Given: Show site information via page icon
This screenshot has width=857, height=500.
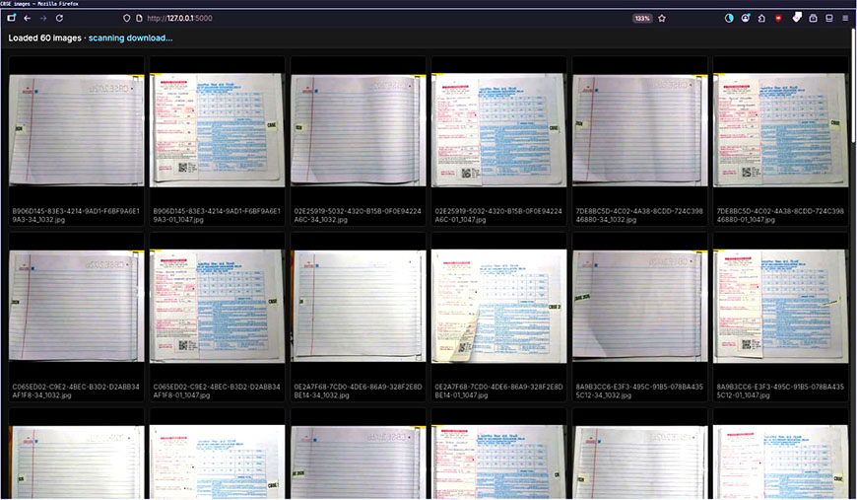Looking at the screenshot, I should click(x=139, y=18).
